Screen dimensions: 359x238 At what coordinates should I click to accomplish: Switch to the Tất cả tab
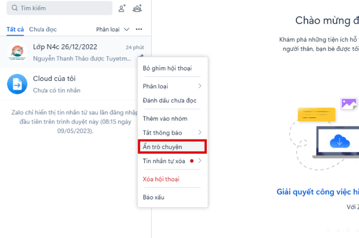point(15,29)
